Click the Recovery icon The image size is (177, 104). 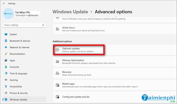57,73
